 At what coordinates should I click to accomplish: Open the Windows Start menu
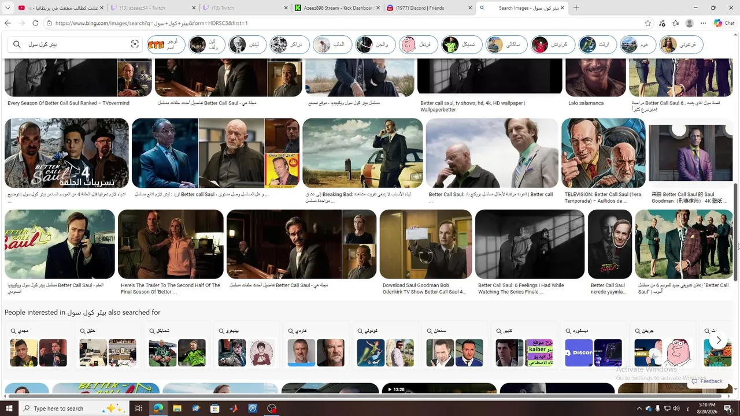[9, 408]
